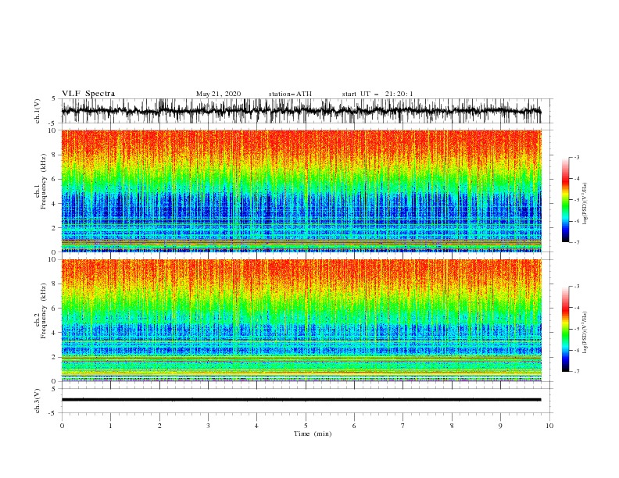Click the "1" tick on the time axis
This screenshot has height=478, width=619.
pyautogui.click(x=110, y=426)
